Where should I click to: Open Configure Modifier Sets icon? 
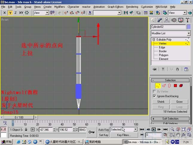click(x=186, y=69)
